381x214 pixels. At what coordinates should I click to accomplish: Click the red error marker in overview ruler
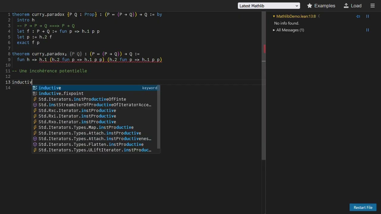coord(264,49)
